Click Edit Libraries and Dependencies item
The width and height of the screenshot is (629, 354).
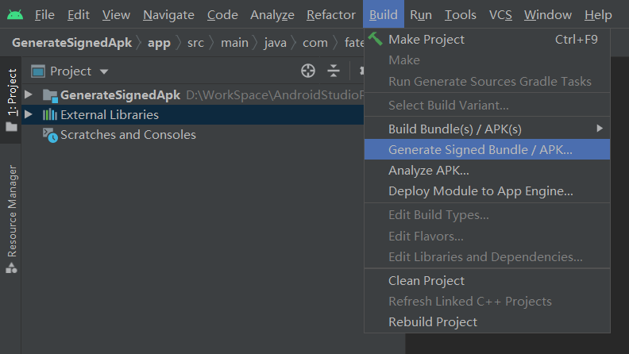487,256
